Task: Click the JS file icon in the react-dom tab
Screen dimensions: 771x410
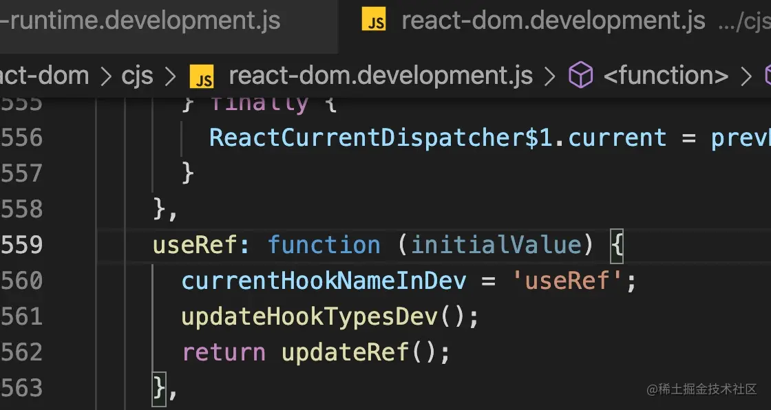Action: pyautogui.click(x=374, y=21)
